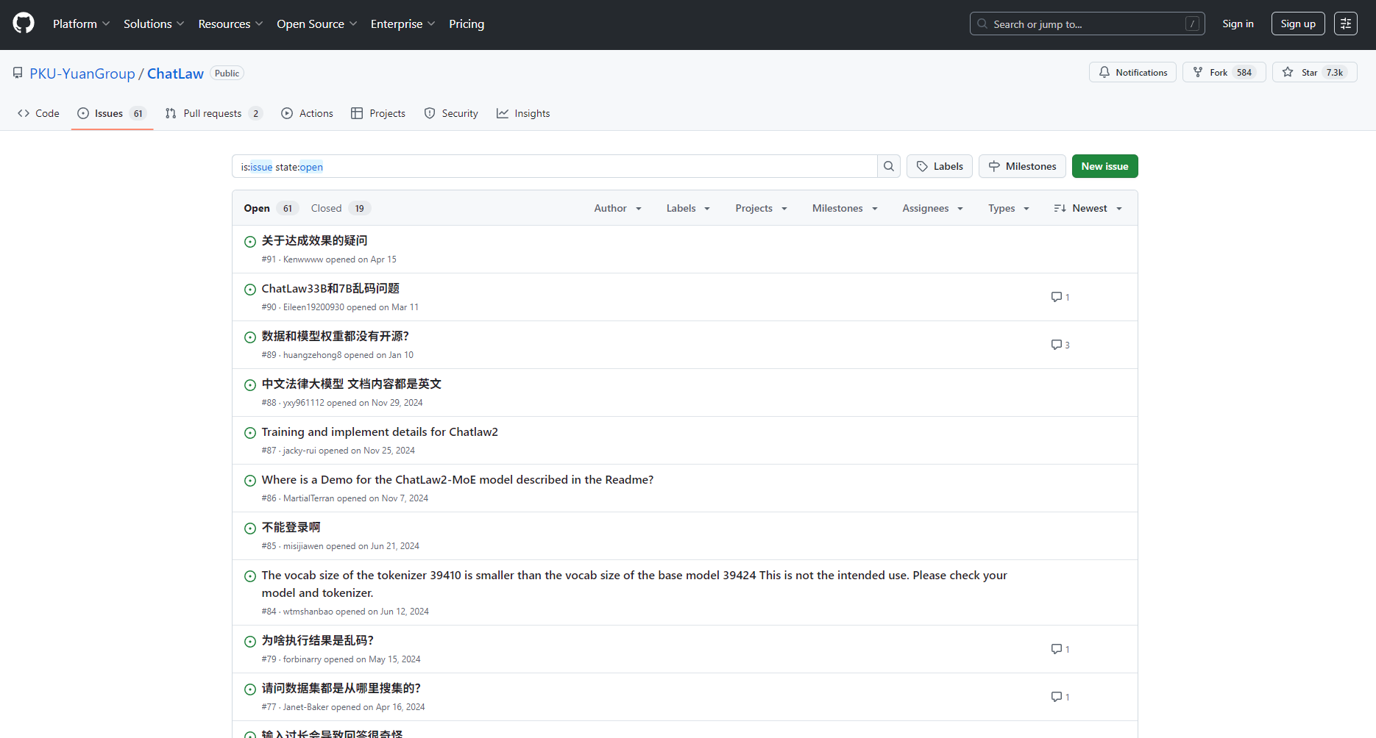The image size is (1376, 738).
Task: Click the open-issue icon for 不能登录啊
Action: pos(250,529)
